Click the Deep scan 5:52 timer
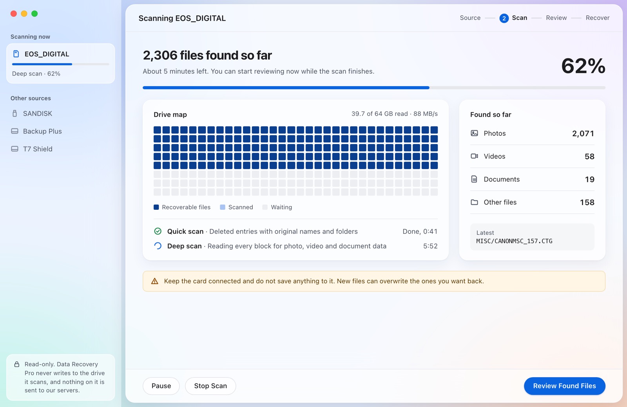 [x=430, y=246]
